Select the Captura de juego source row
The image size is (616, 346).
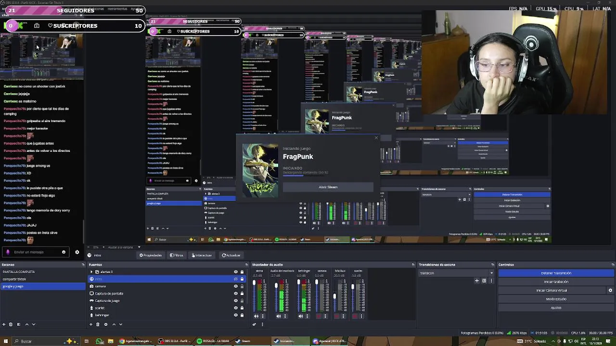[x=167, y=301]
